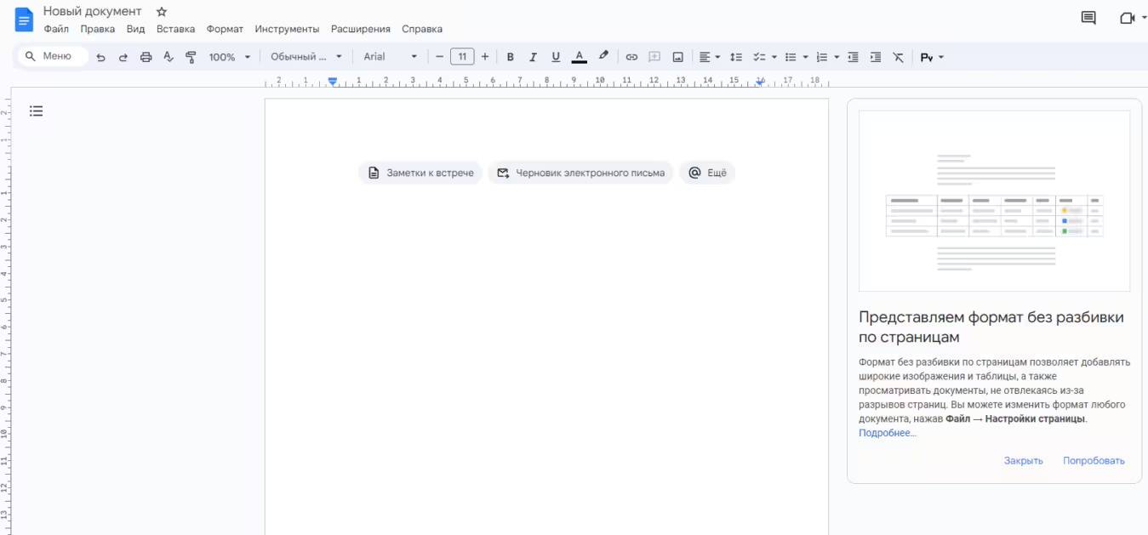Image resolution: width=1148 pixels, height=535 pixels.
Task: Open the Google Docs home icon
Action: (24, 20)
